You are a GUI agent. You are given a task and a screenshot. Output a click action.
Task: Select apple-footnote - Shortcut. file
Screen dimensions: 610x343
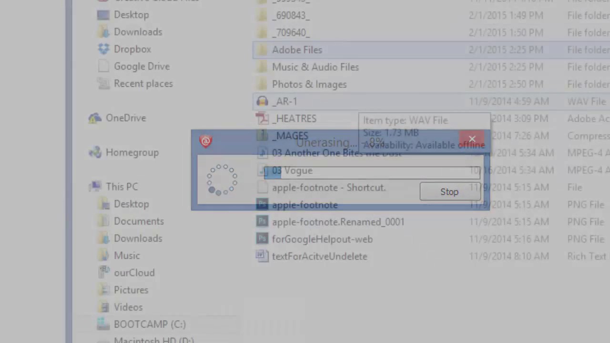point(329,187)
